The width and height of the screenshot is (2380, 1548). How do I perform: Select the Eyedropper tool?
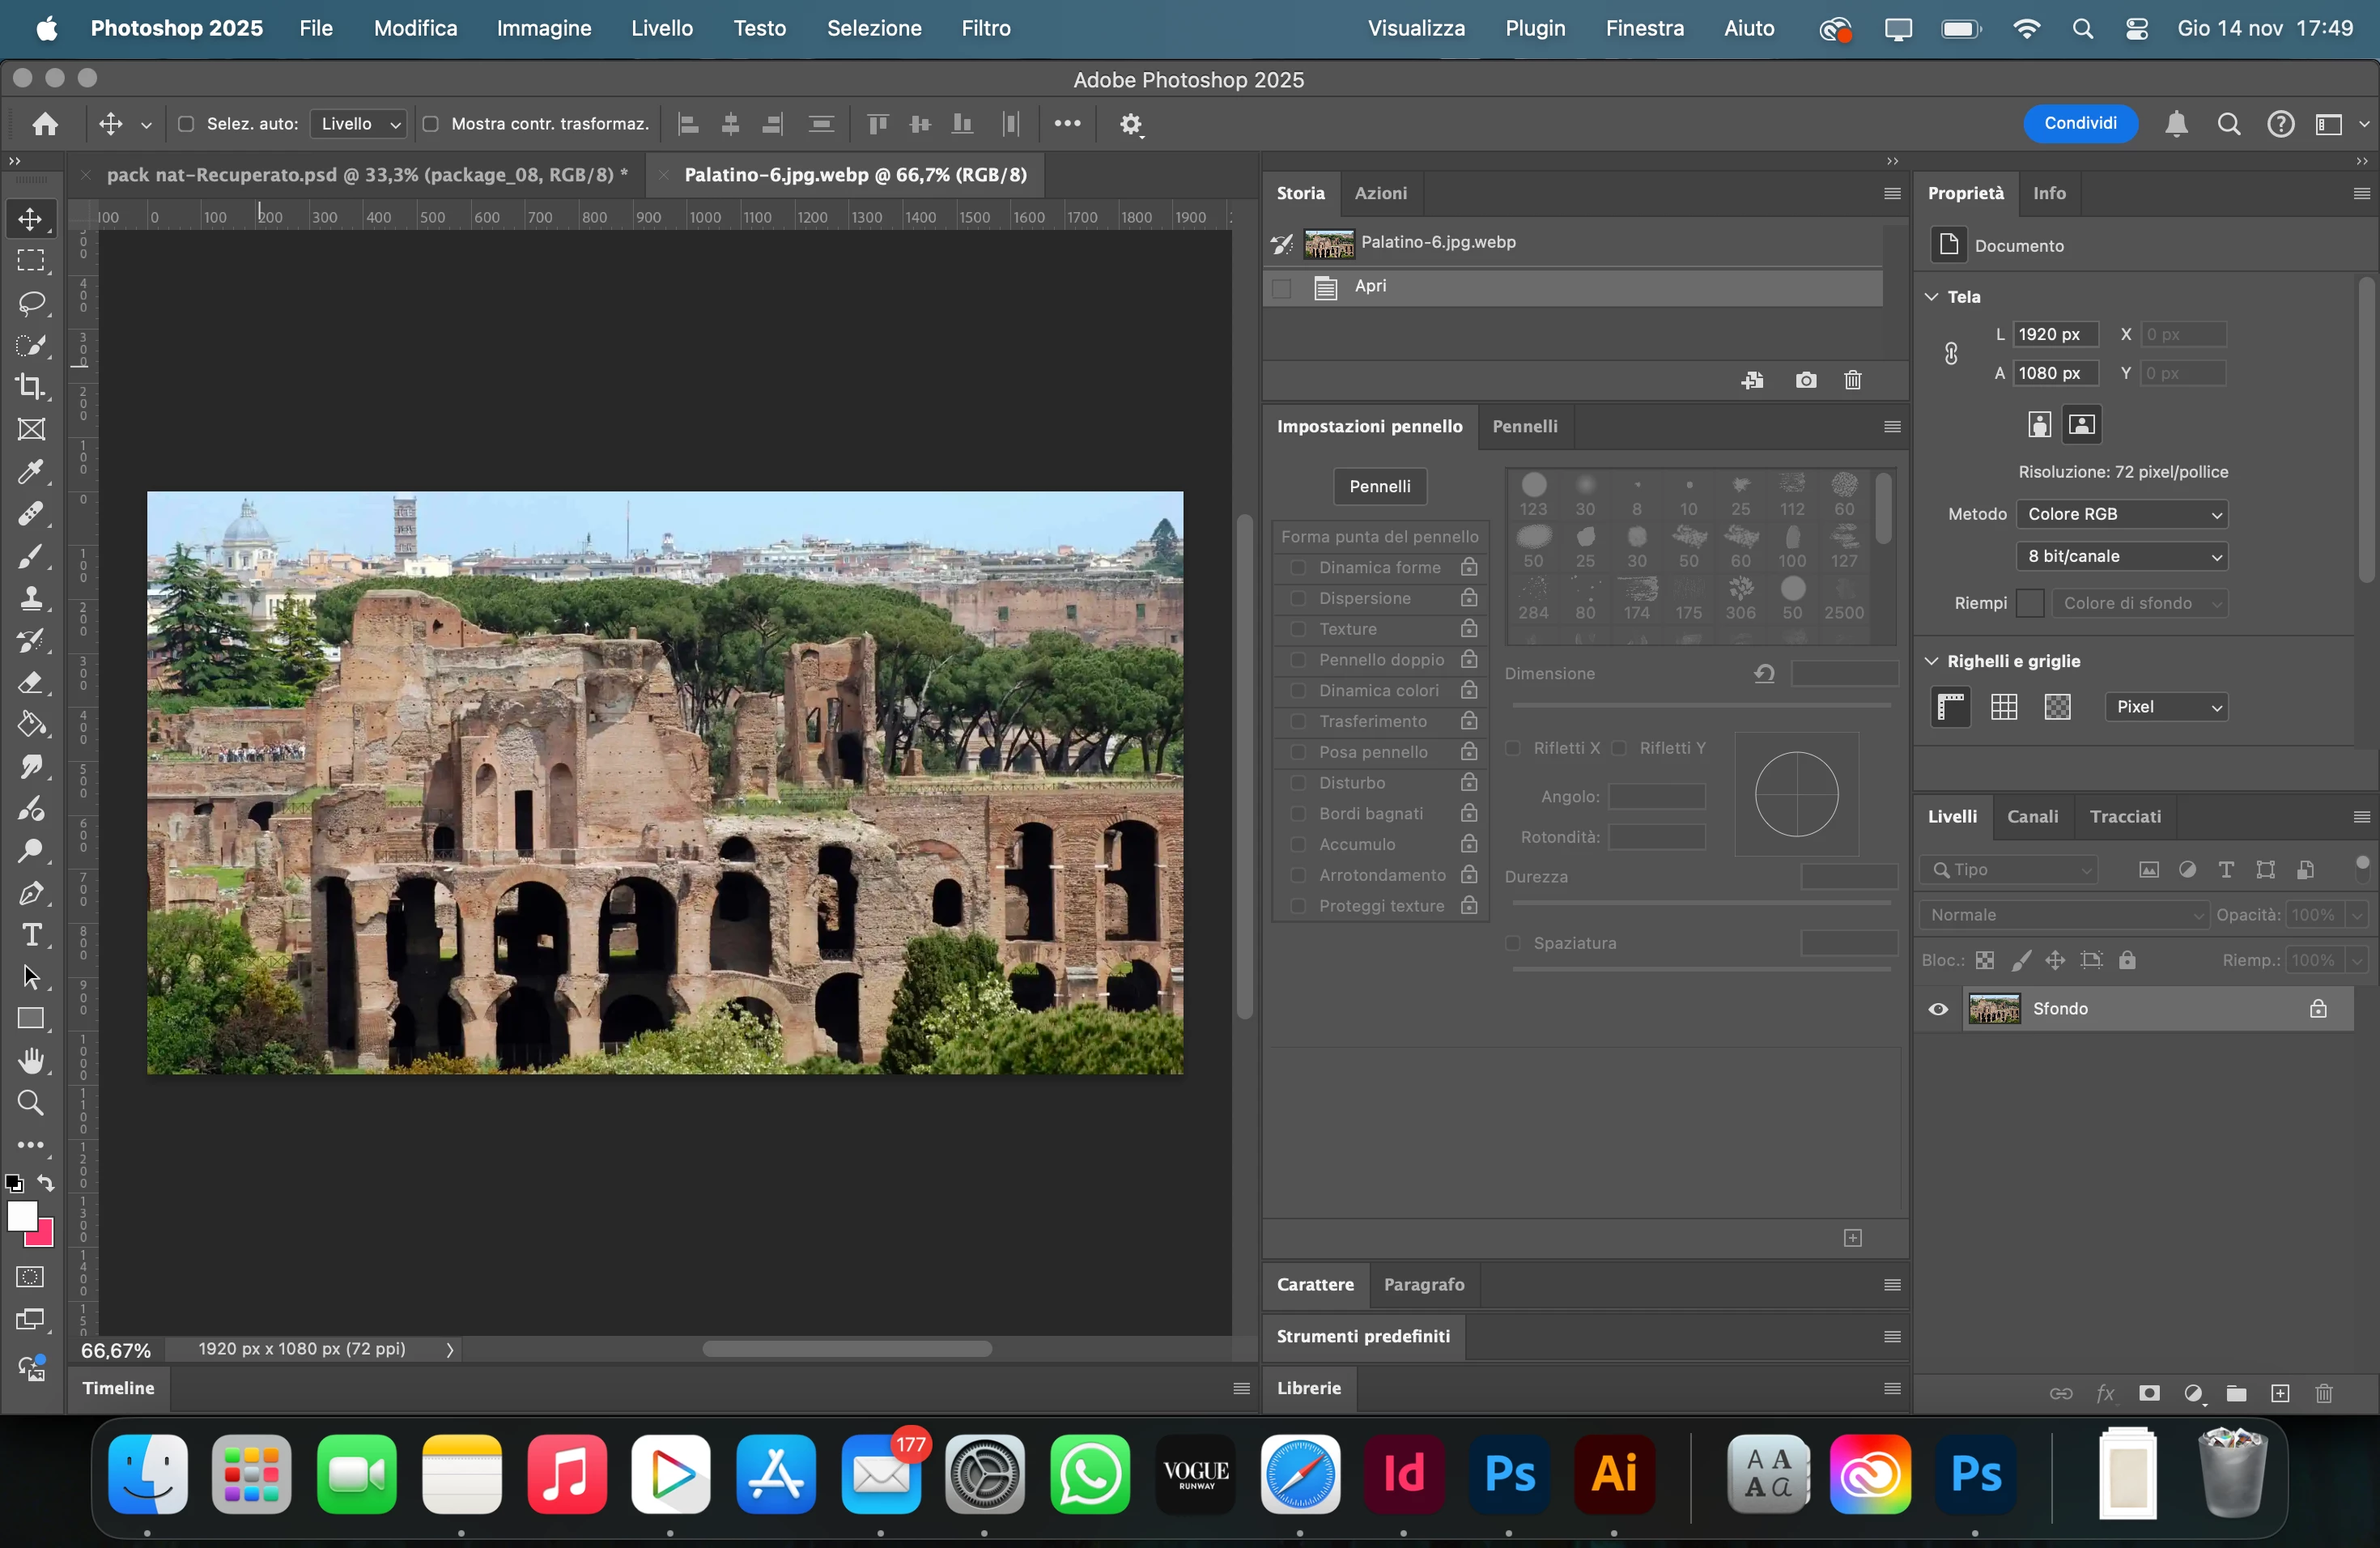(x=31, y=472)
